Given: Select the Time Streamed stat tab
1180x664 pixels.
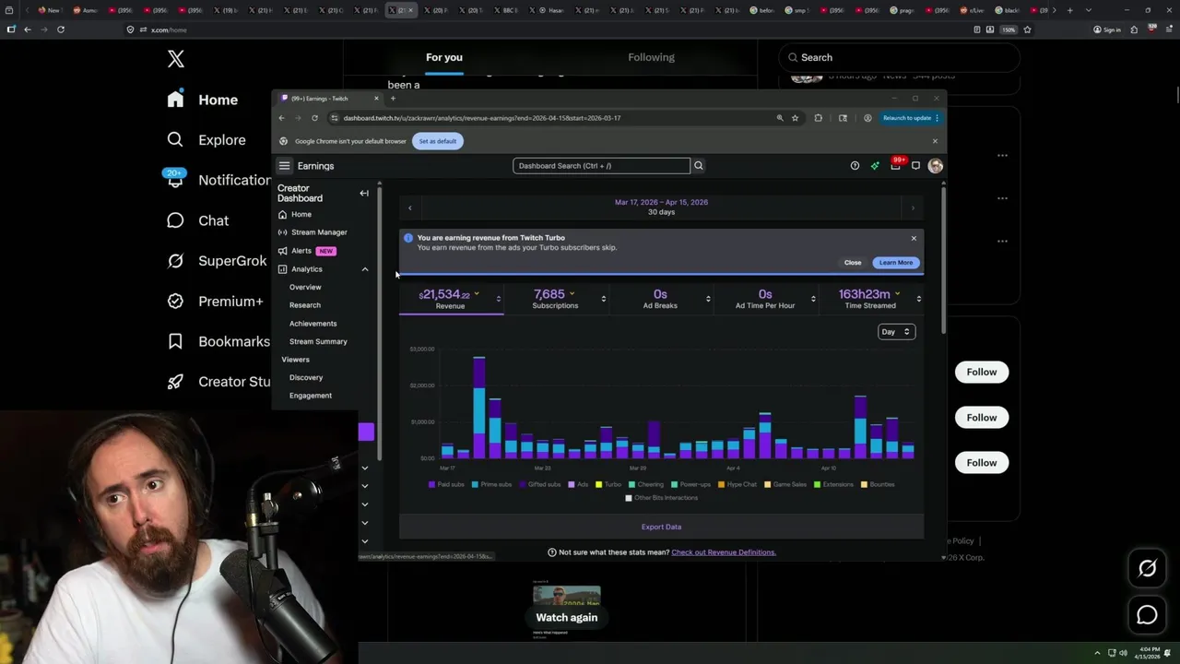Looking at the screenshot, I should point(870,299).
